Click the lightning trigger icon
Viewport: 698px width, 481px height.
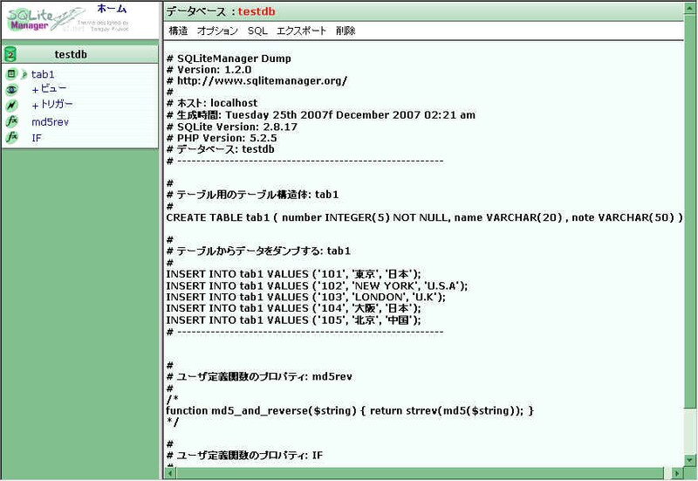pos(11,105)
